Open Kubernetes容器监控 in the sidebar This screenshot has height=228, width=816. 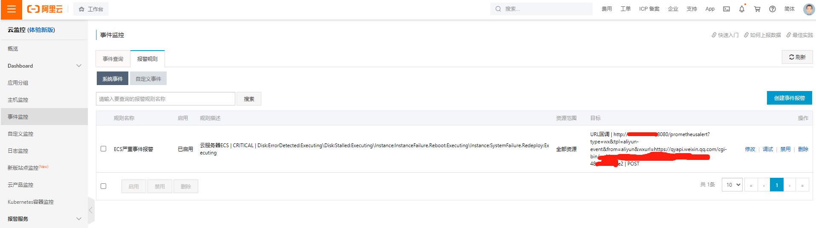pos(44,202)
